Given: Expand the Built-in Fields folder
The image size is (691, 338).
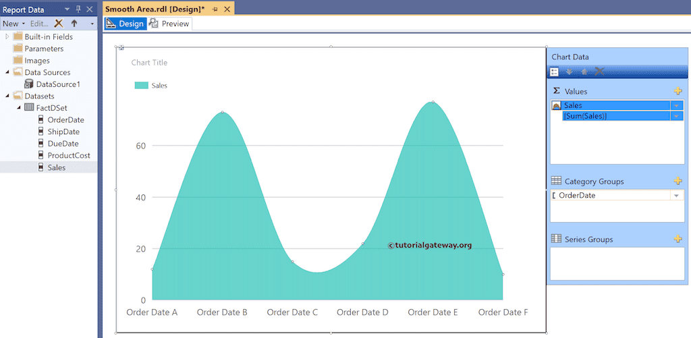Looking at the screenshot, I should pos(7,36).
